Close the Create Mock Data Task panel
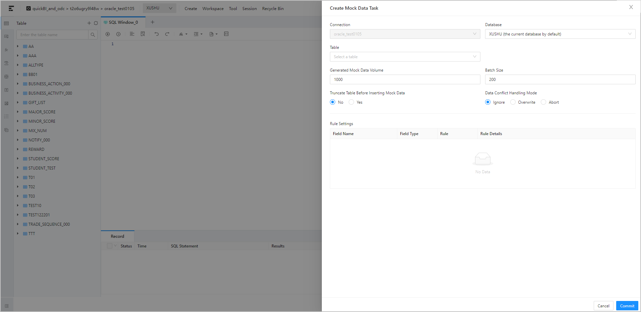 click(631, 7)
